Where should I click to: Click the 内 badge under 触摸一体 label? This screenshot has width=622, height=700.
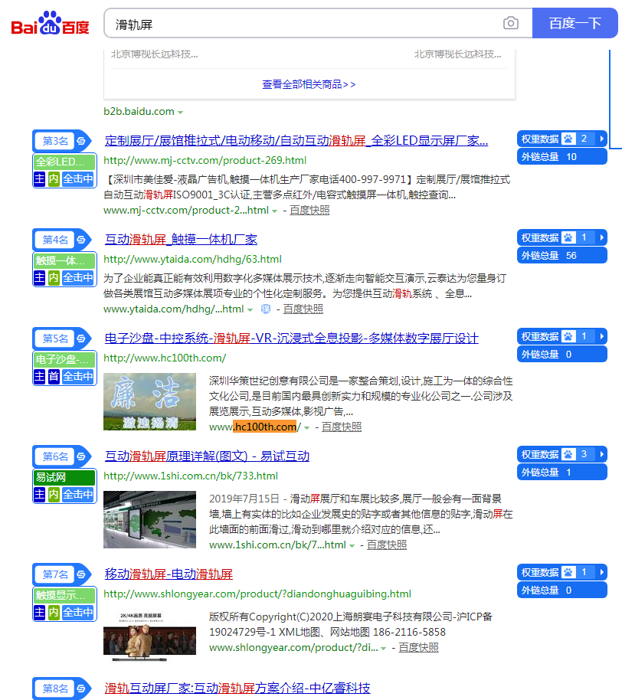click(x=54, y=278)
